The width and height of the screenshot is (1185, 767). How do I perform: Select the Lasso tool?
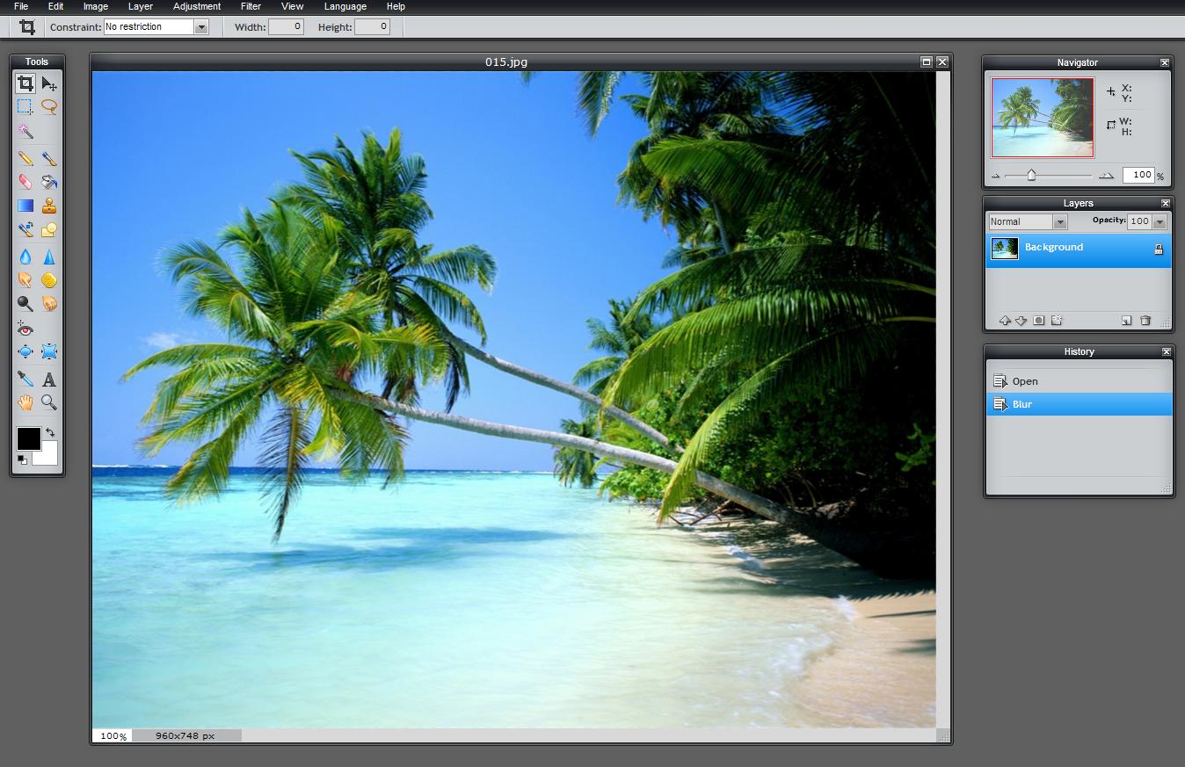pyautogui.click(x=50, y=107)
